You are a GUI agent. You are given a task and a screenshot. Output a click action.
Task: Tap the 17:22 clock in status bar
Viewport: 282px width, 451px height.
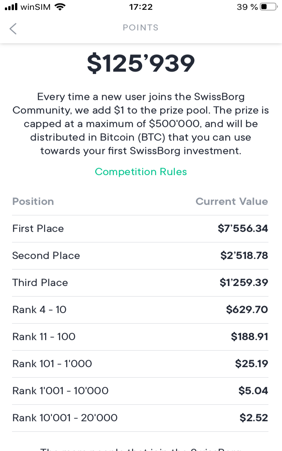pyautogui.click(x=141, y=7)
